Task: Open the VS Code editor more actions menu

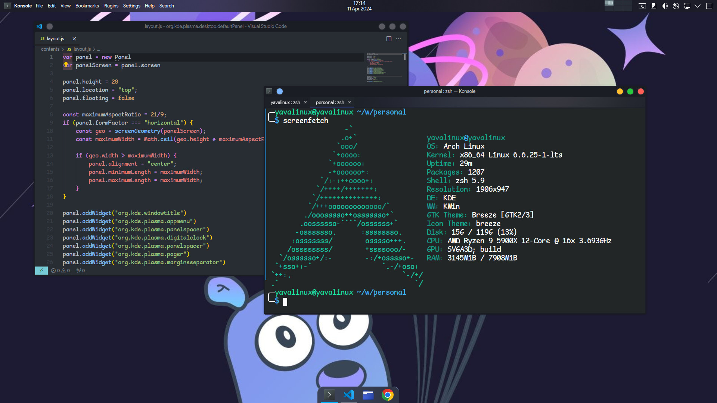Action: (398, 39)
